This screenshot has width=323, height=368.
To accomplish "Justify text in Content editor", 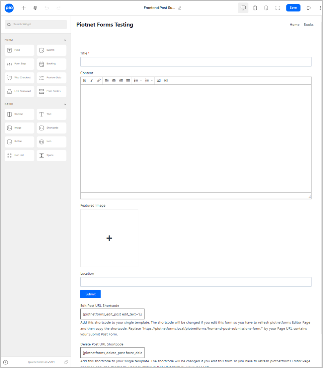I will (128, 80).
